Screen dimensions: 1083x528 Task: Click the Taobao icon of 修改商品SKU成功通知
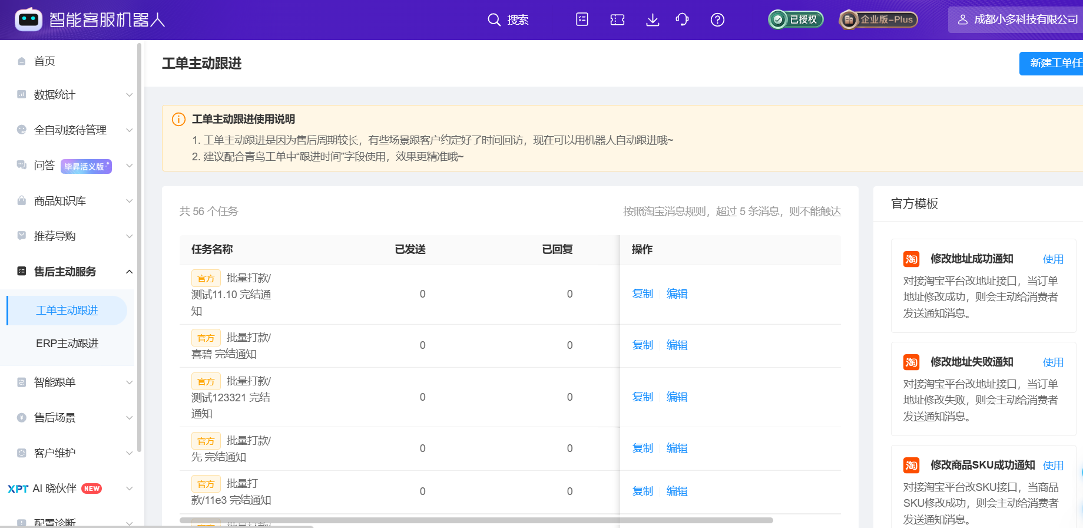(911, 466)
